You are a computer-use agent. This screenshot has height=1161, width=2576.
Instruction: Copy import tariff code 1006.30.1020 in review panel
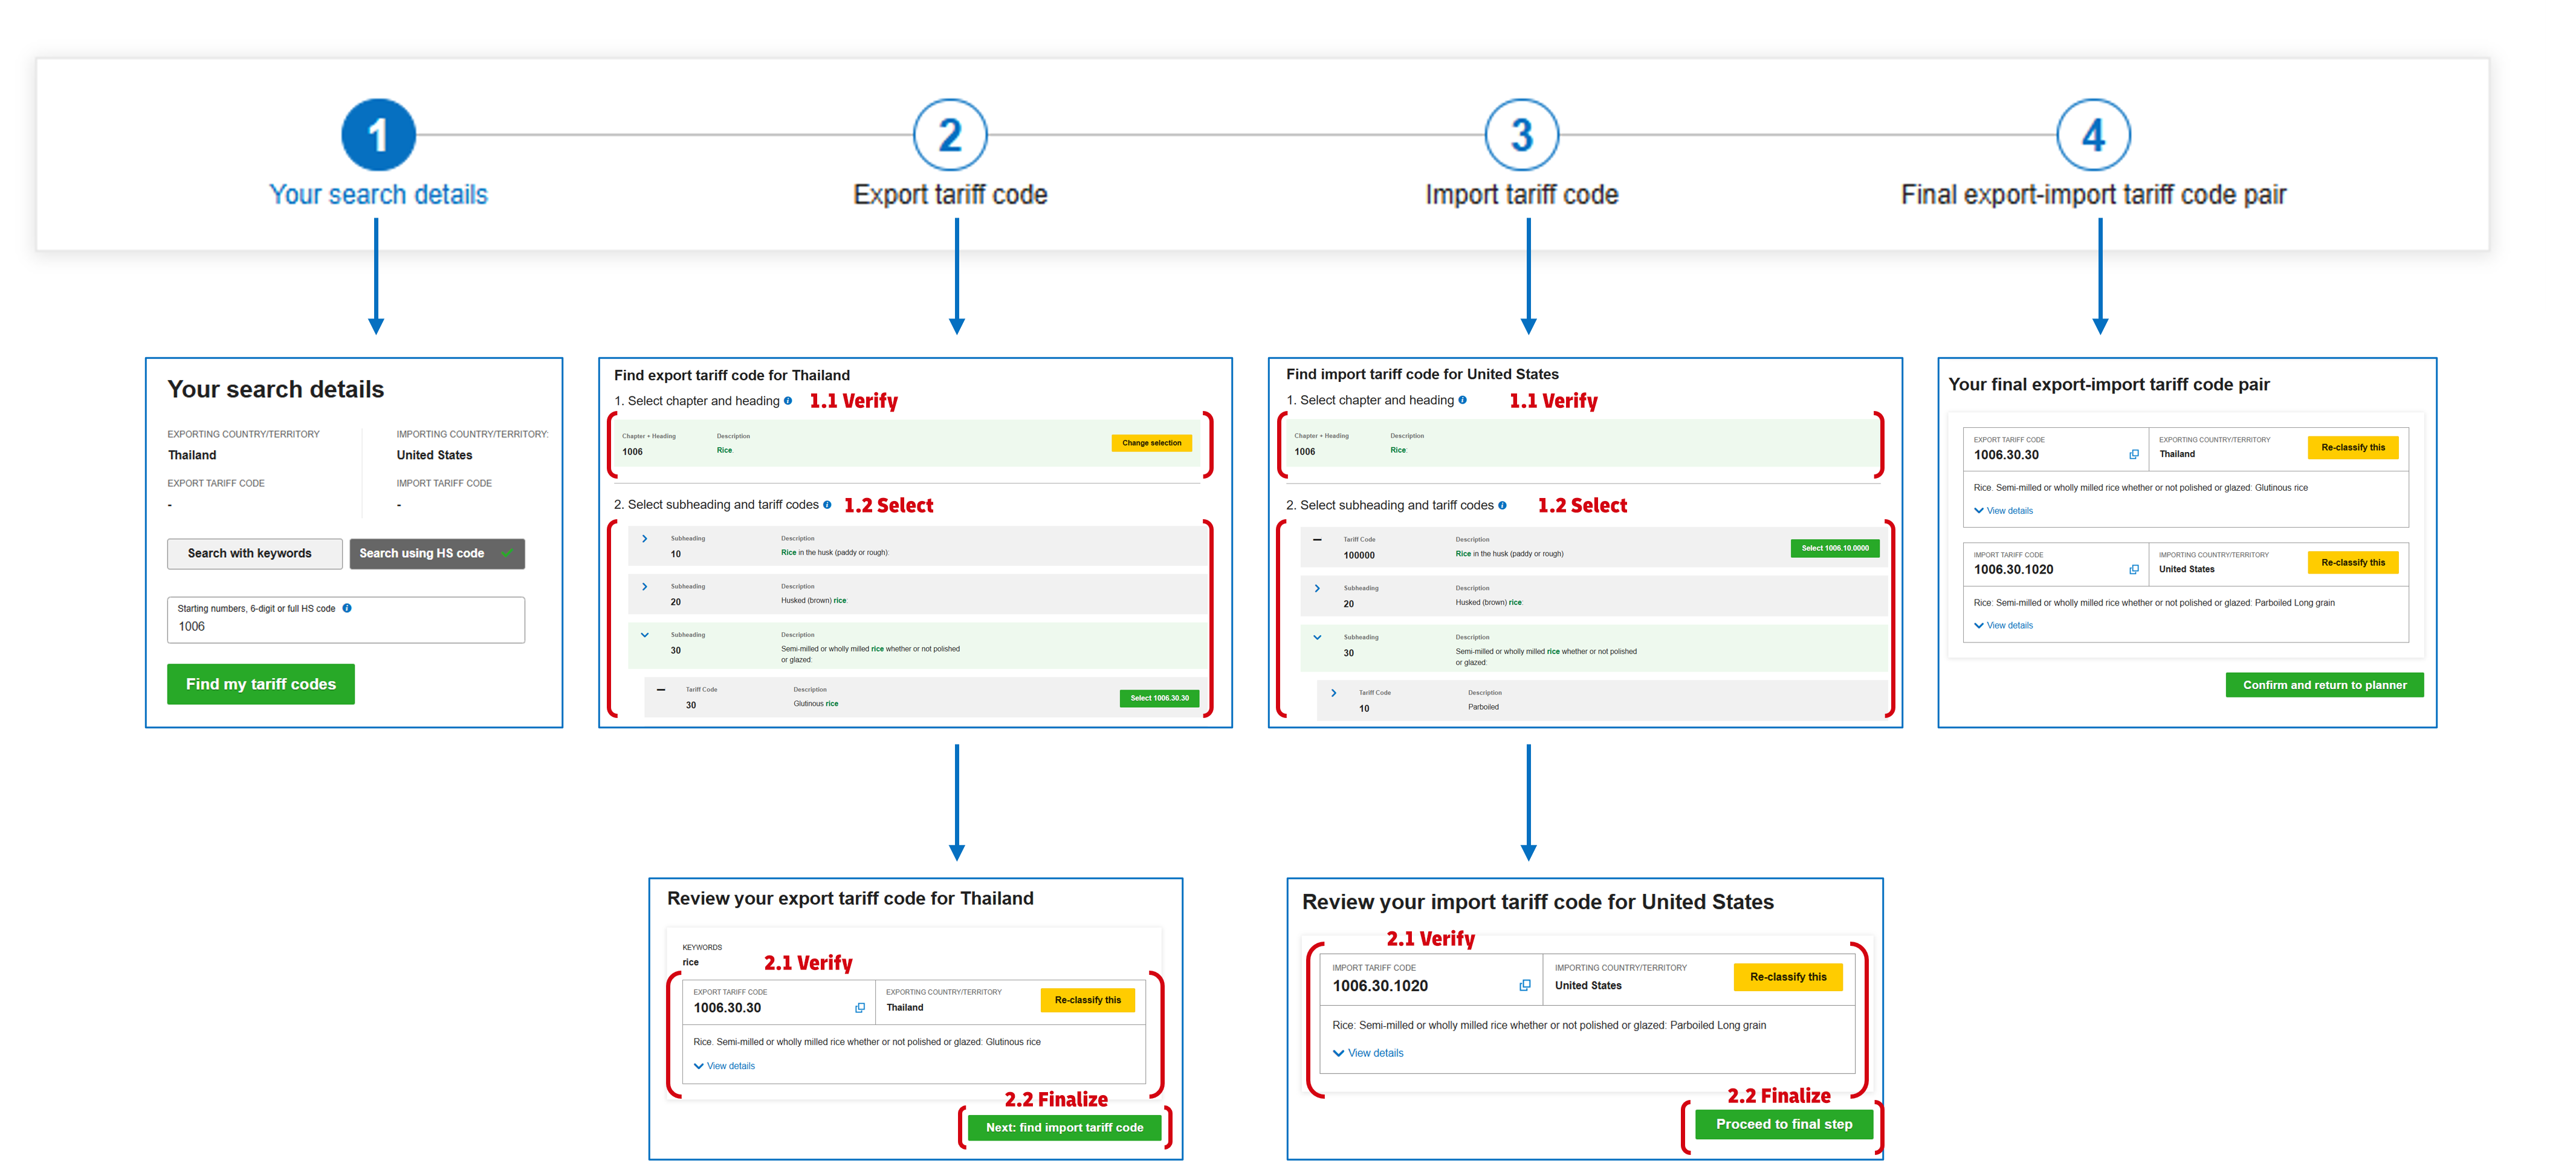1525,986
